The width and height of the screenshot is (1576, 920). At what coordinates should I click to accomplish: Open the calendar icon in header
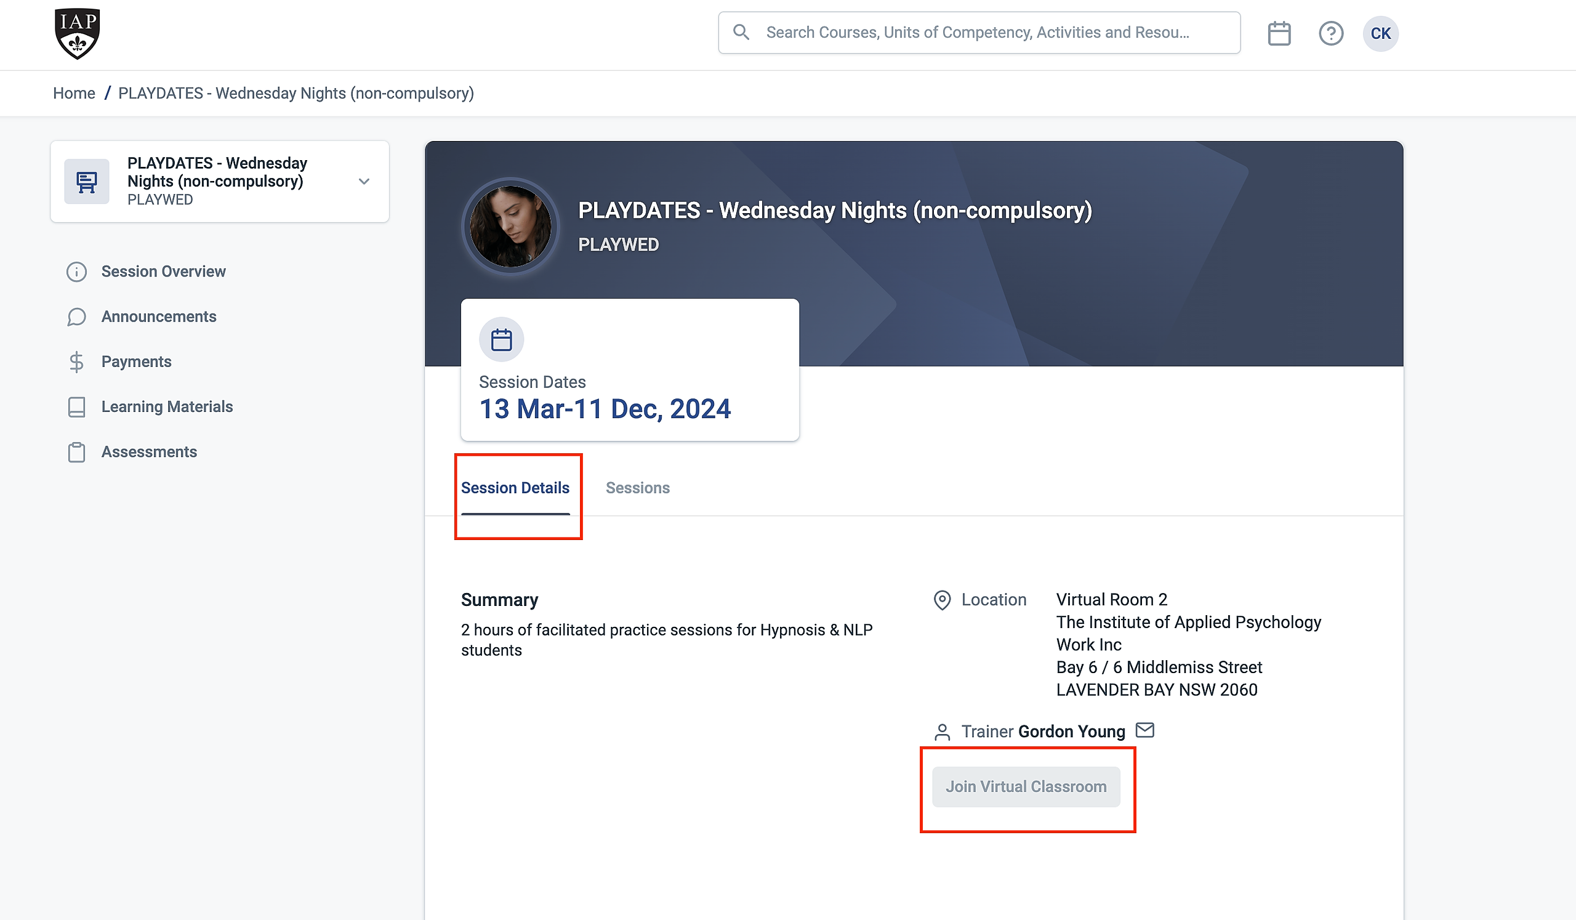coord(1278,33)
